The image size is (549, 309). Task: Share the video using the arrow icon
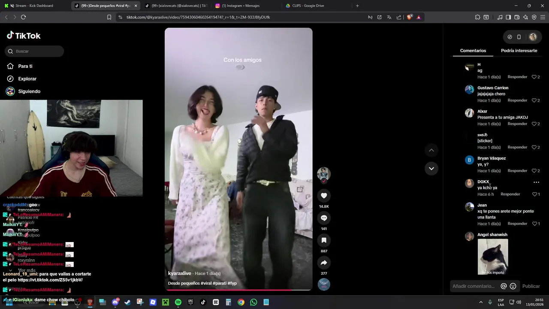tap(324, 263)
